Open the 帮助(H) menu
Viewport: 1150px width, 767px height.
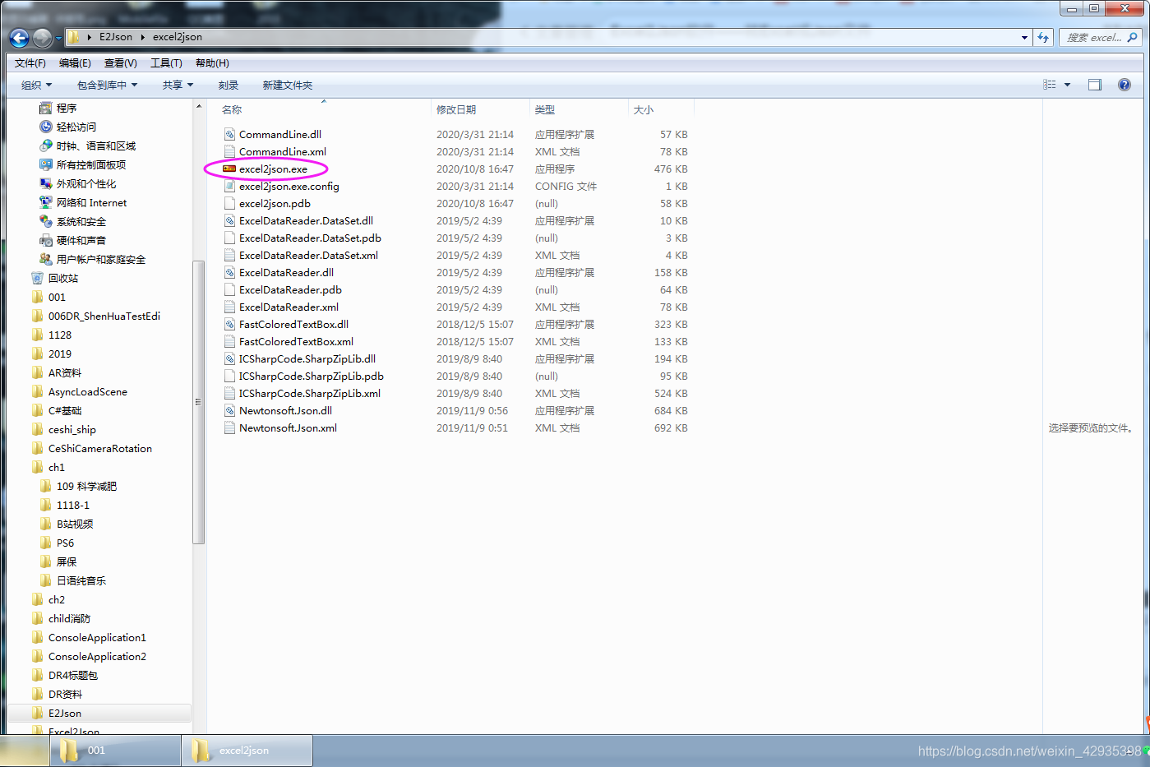212,63
